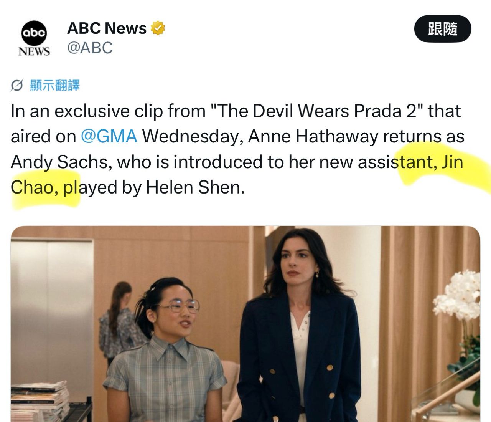Click the gold verified badge

[x=158, y=28]
